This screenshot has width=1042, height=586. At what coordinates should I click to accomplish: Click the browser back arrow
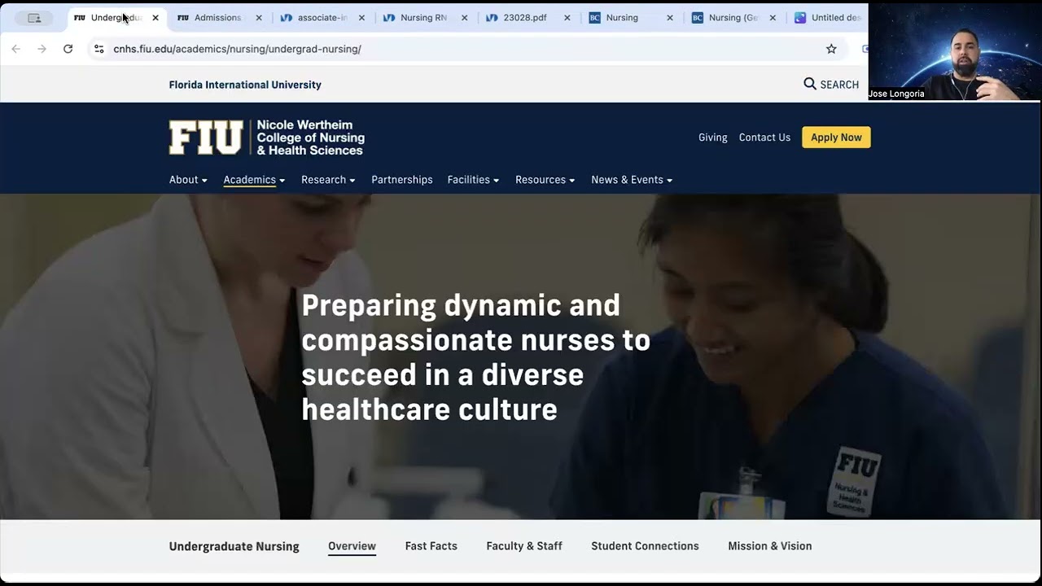pos(15,49)
